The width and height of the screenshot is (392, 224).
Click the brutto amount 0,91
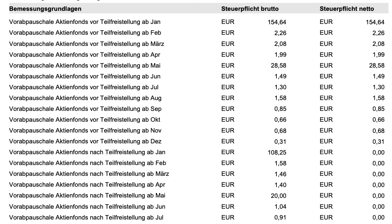[x=280, y=218]
